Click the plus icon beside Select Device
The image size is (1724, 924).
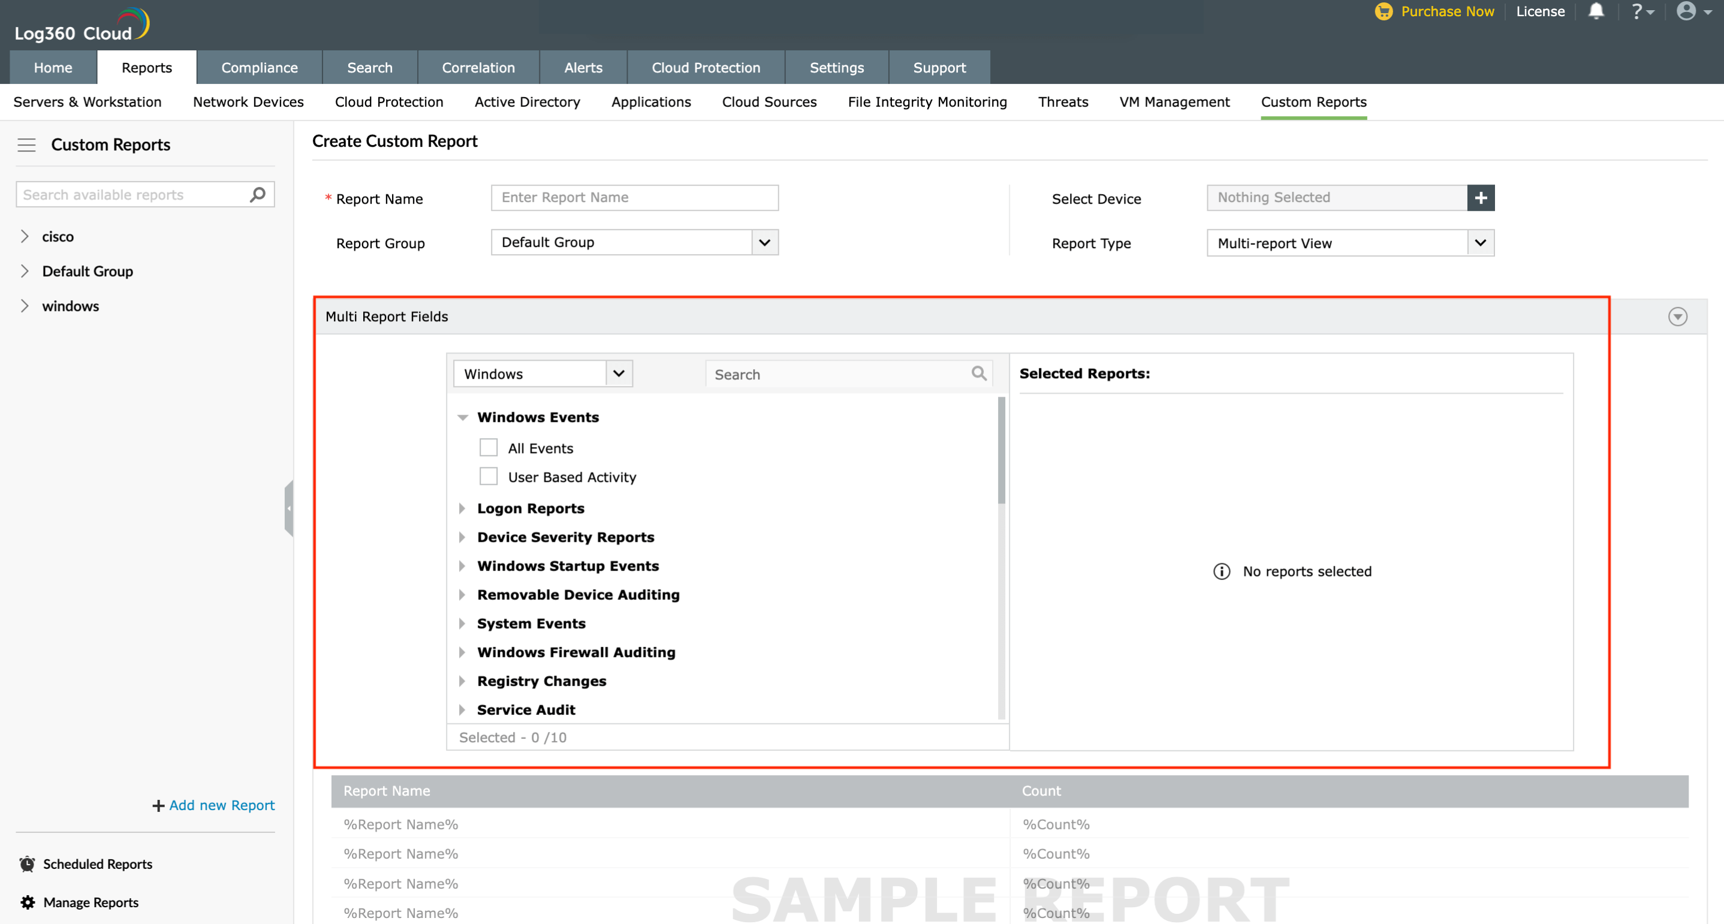point(1481,197)
